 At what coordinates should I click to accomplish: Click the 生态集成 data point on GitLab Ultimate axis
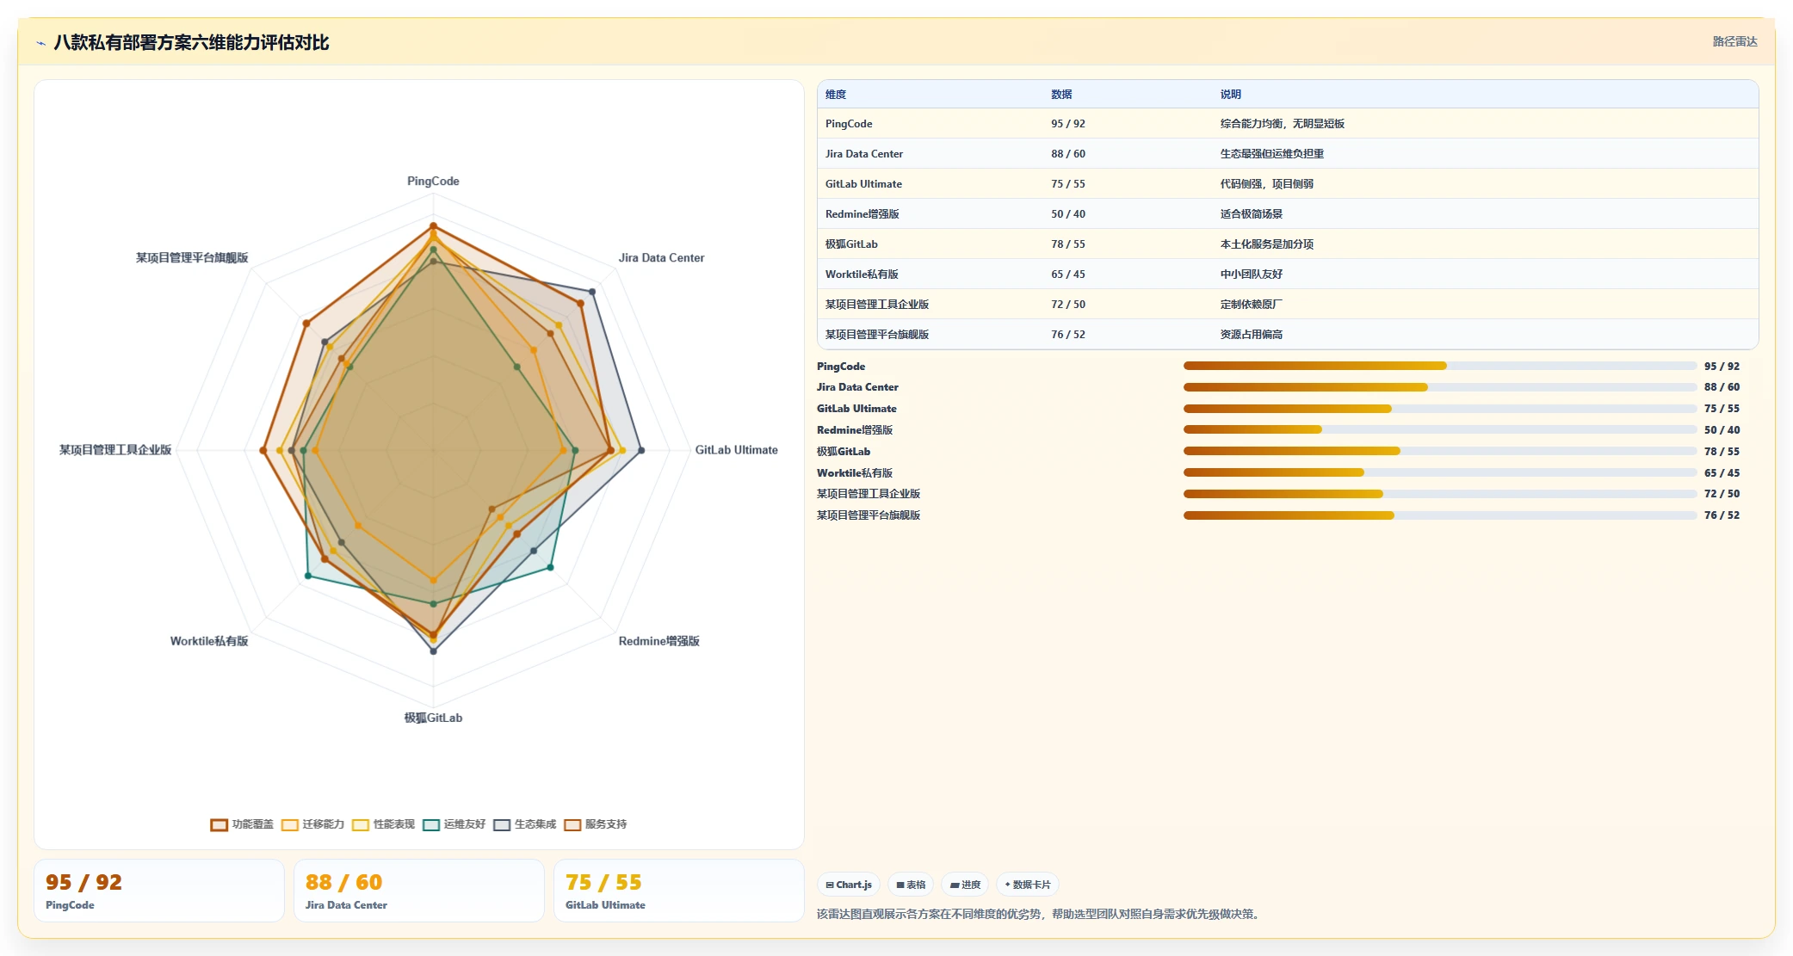640,450
